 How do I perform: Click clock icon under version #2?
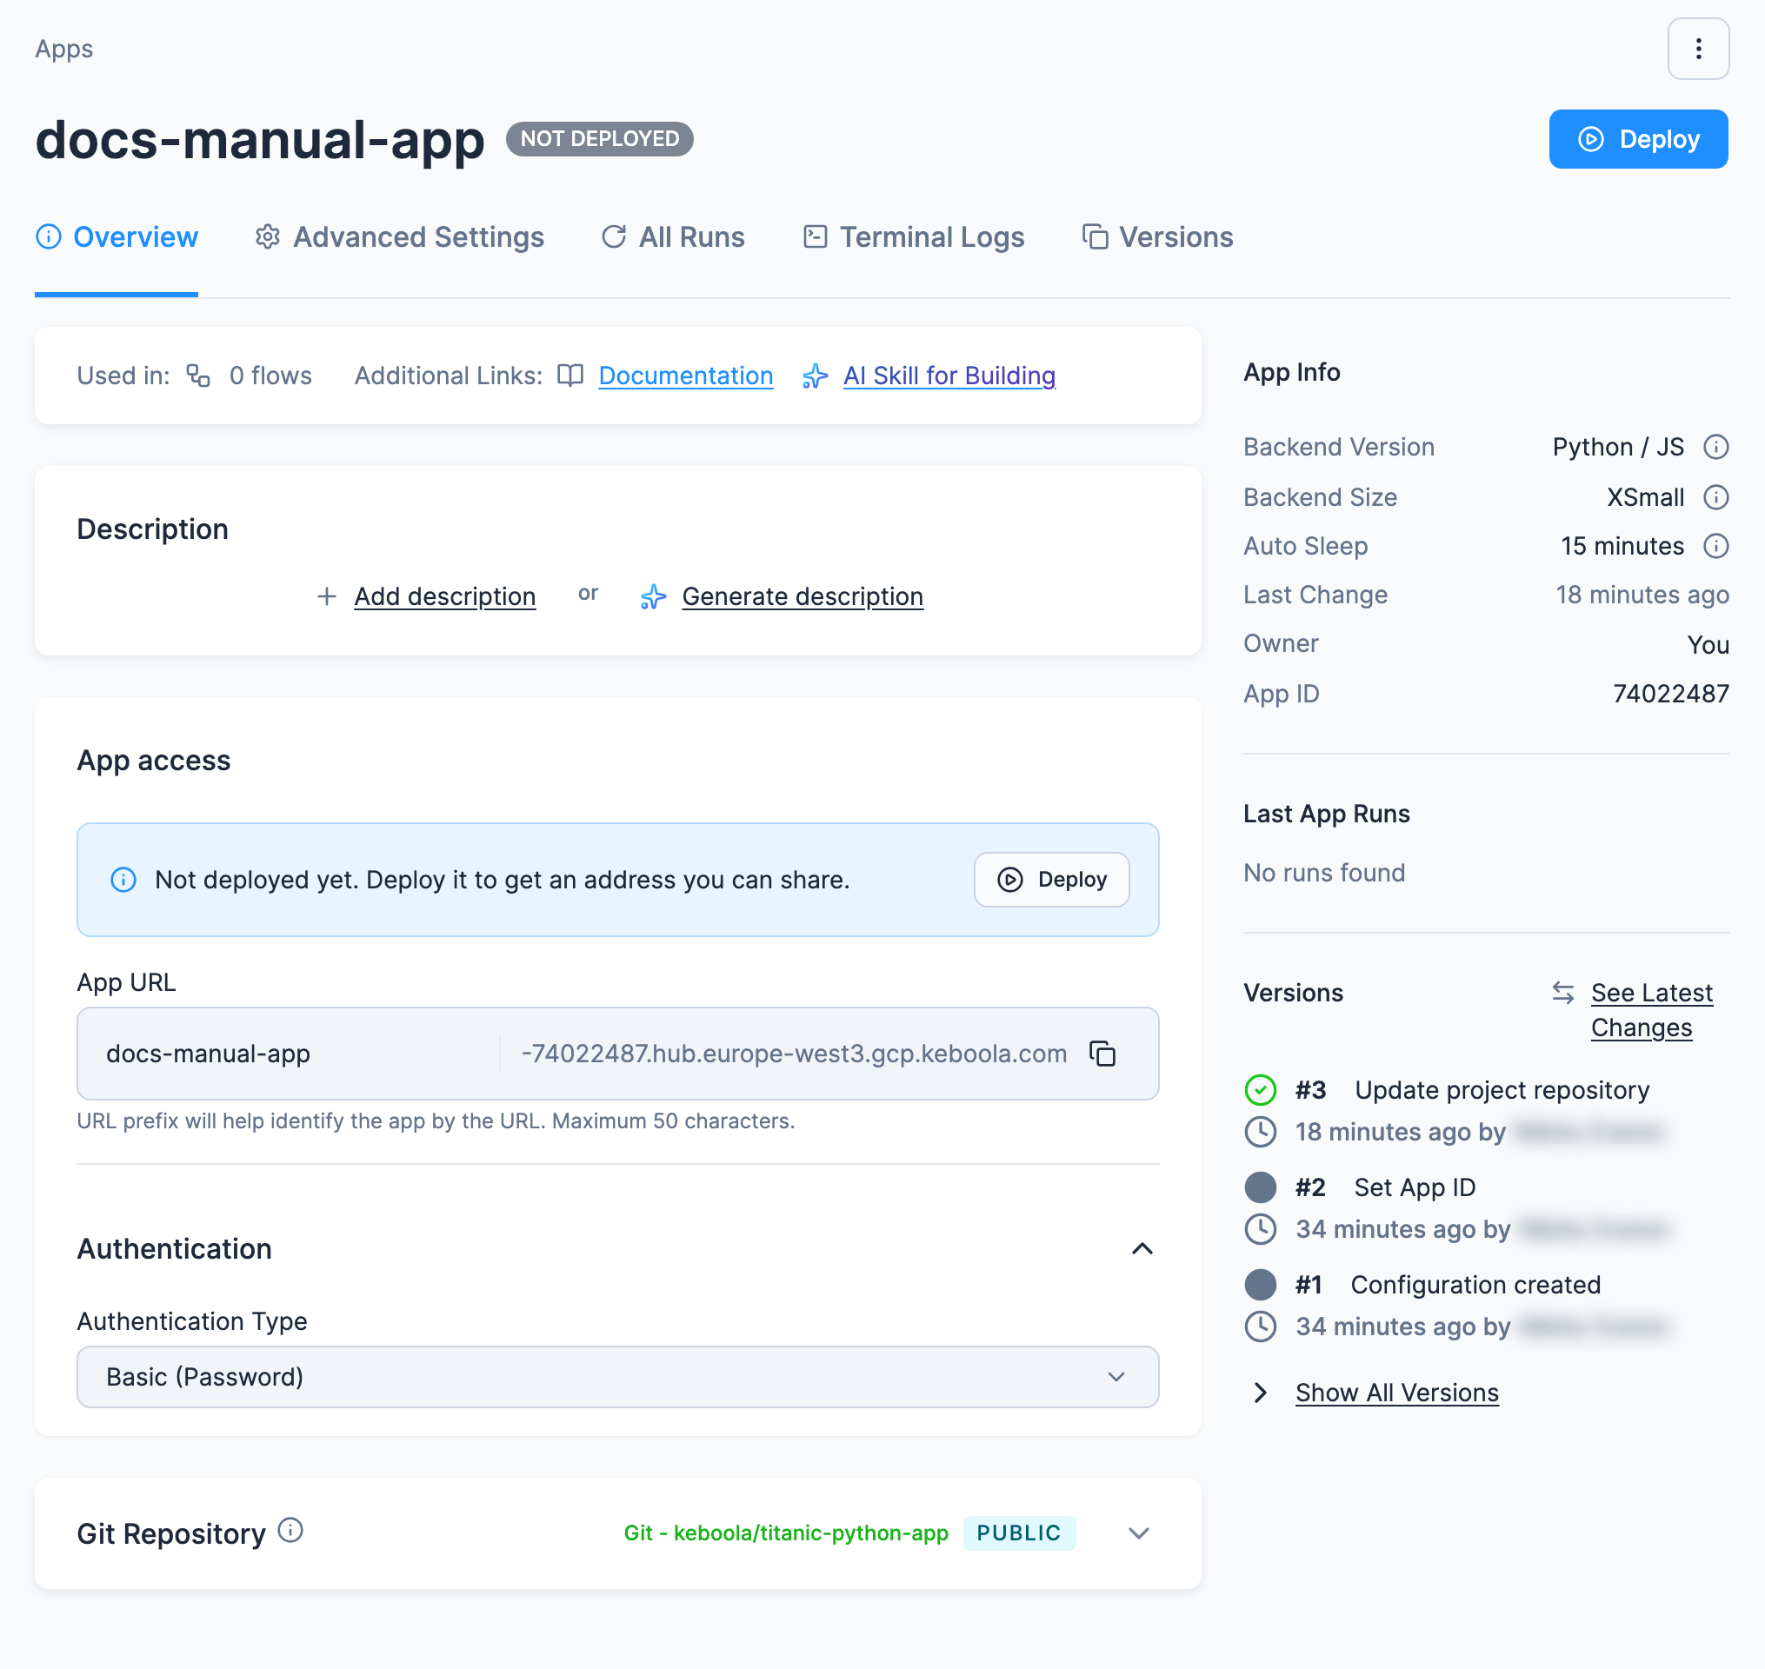point(1260,1229)
